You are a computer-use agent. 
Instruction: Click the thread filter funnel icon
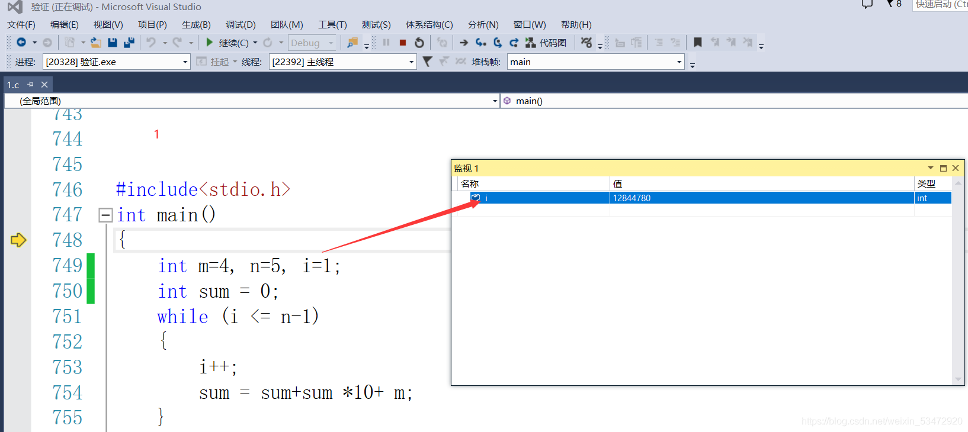pos(427,62)
